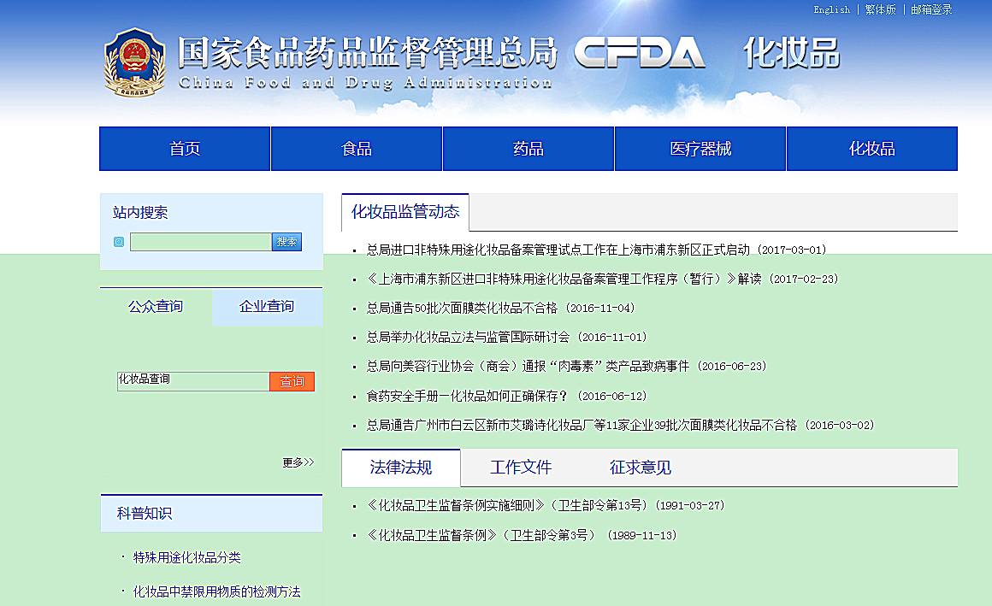Click the orange 查询 button
992x606 pixels.
click(292, 381)
